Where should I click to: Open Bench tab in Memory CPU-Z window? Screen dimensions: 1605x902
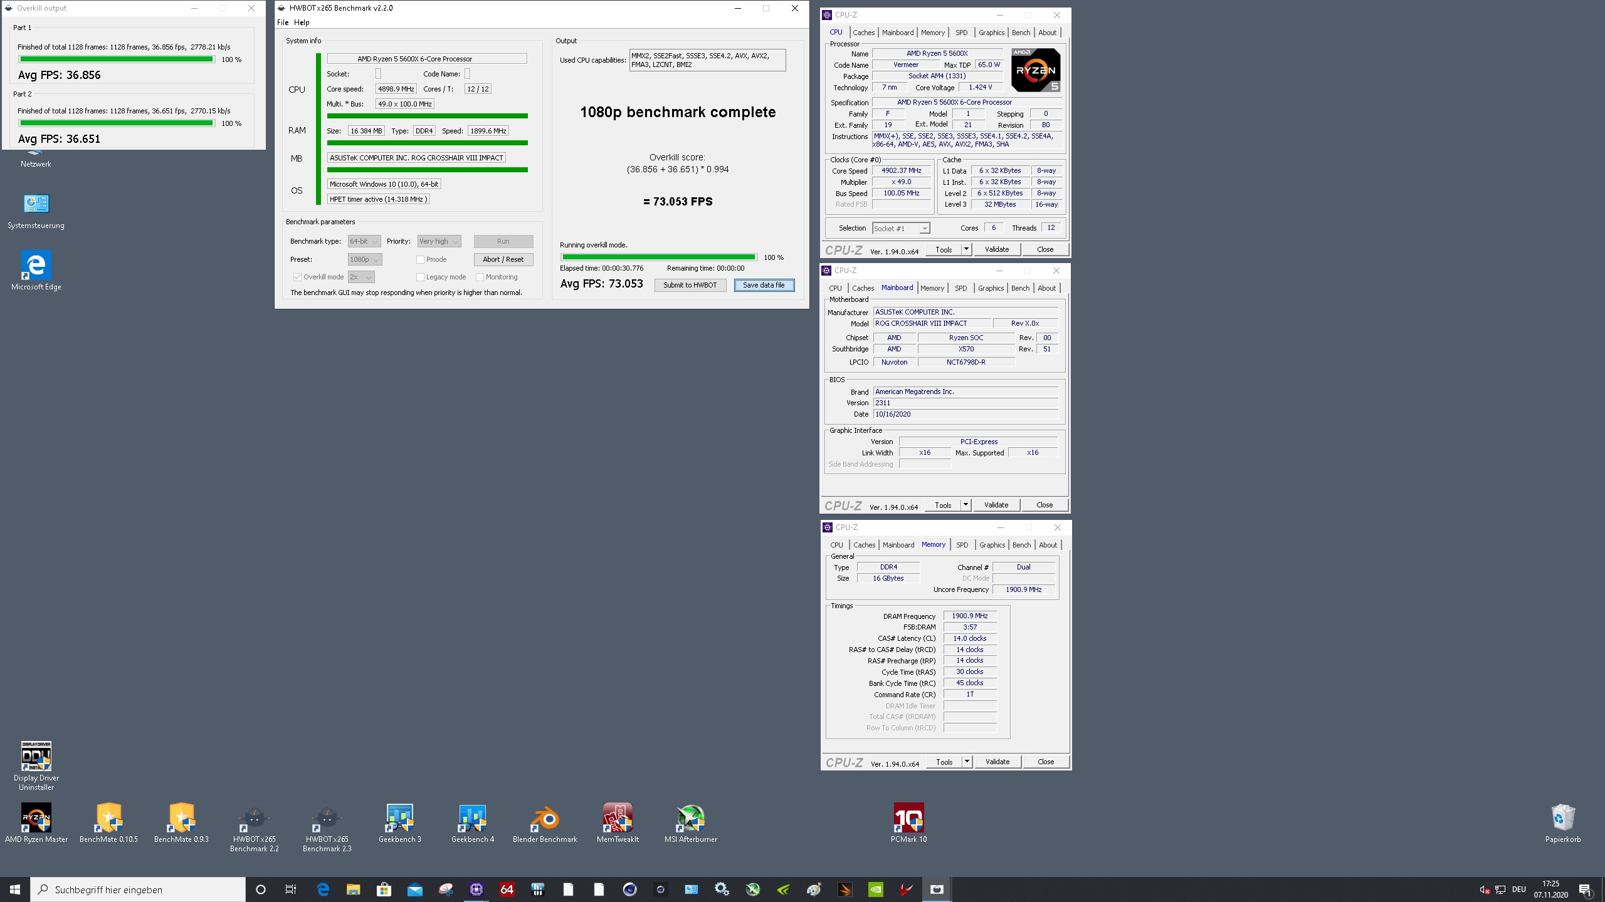click(1021, 545)
